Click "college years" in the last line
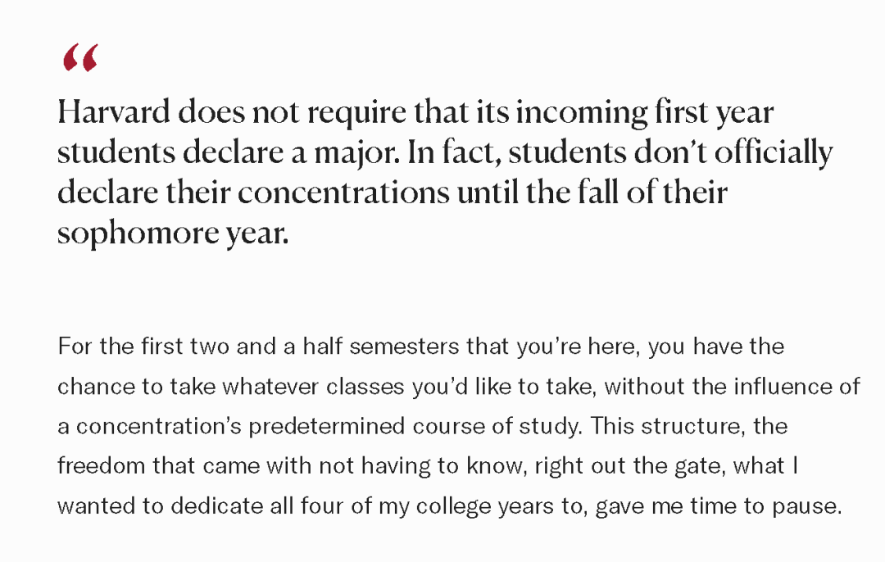The image size is (885, 562). [486, 506]
